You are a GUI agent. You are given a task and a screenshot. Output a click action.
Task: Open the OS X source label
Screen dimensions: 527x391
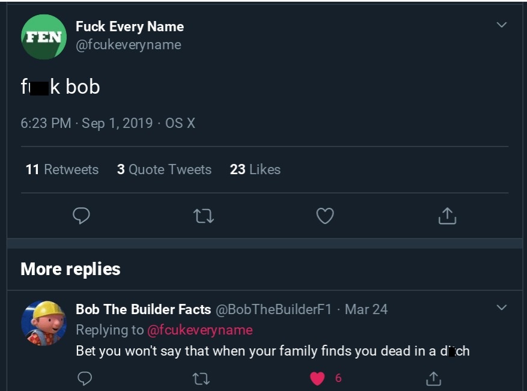point(180,123)
